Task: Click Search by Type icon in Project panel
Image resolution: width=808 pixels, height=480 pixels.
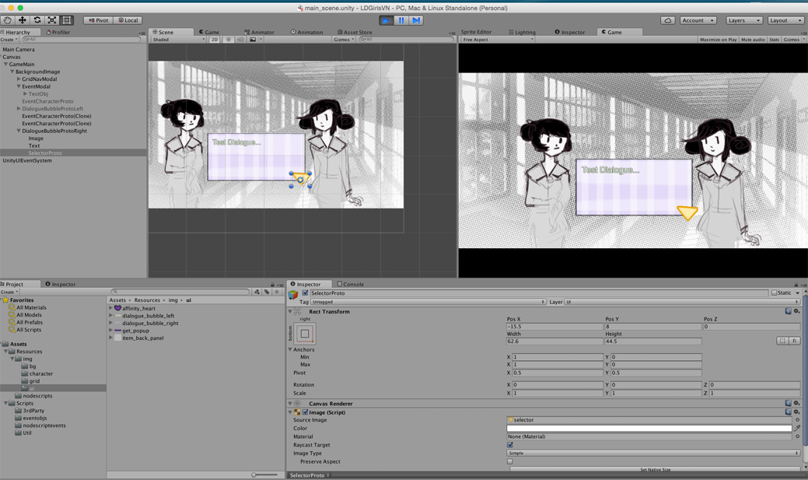Action: pos(257,292)
